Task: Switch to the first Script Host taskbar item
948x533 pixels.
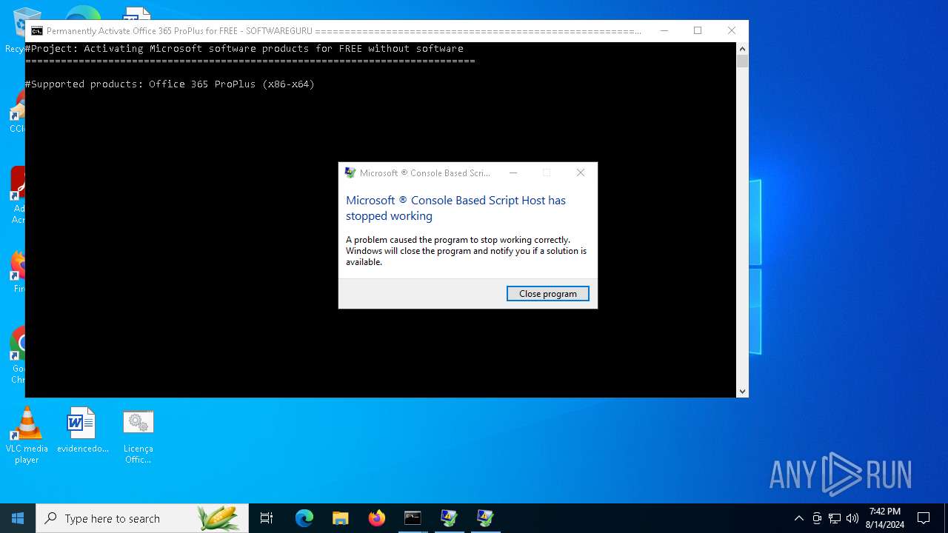Action: (449, 518)
